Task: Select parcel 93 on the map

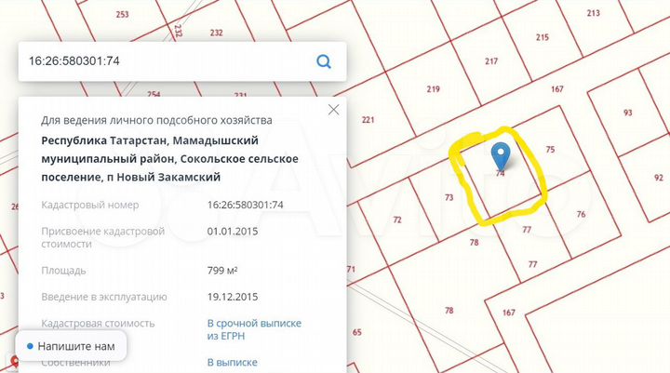Action: (628, 113)
